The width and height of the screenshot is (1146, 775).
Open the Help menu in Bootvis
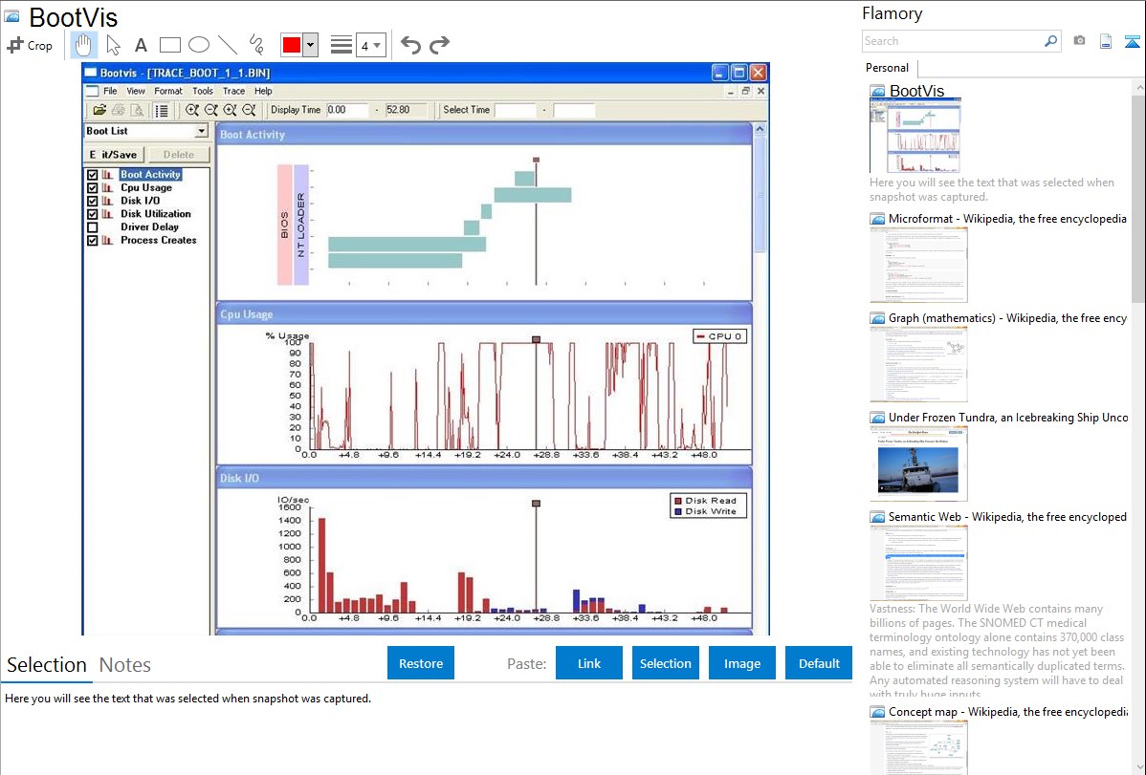pos(263,92)
